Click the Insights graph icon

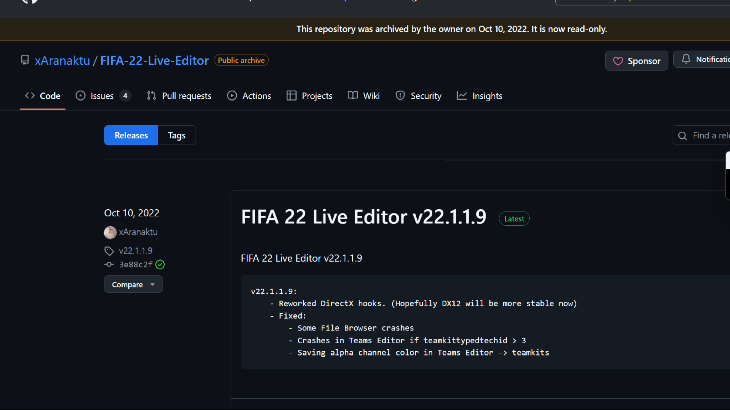[462, 96]
